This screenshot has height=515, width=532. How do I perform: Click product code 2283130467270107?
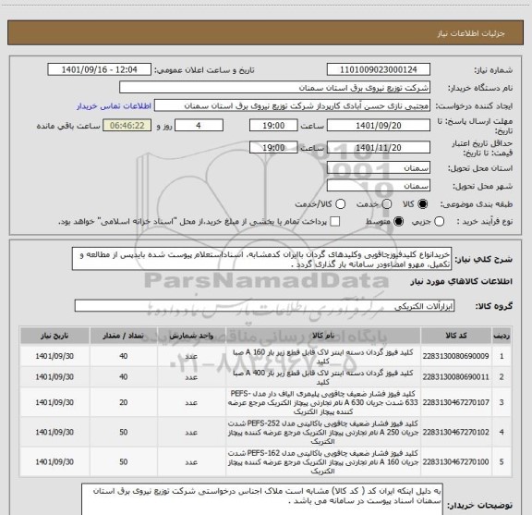[x=455, y=402]
